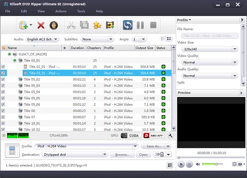
Task: Open the Edit menu
Action: [x=24, y=11]
